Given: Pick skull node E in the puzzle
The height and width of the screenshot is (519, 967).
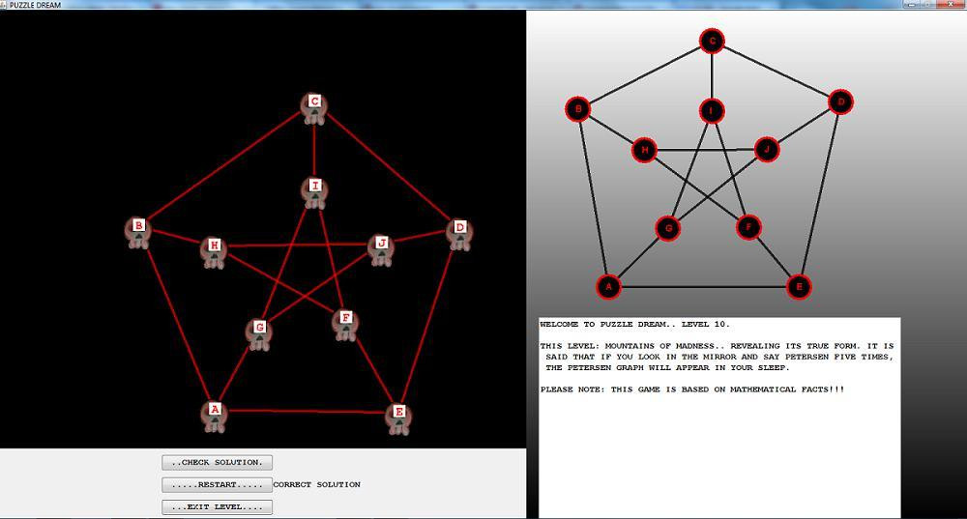Looking at the screenshot, I should click(398, 419).
